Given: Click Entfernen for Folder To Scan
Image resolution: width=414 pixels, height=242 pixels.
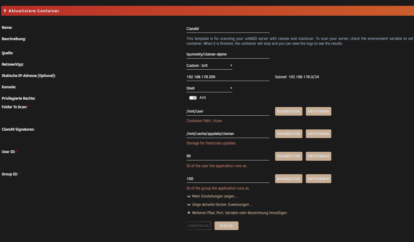Looking at the screenshot, I should click(x=318, y=111).
